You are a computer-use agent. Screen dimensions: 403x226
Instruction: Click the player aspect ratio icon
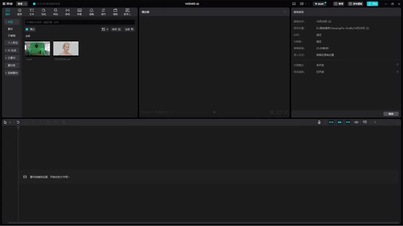[x=279, y=112]
